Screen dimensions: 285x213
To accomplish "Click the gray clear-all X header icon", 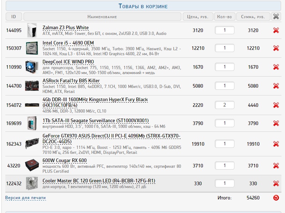I will tap(276, 16).
